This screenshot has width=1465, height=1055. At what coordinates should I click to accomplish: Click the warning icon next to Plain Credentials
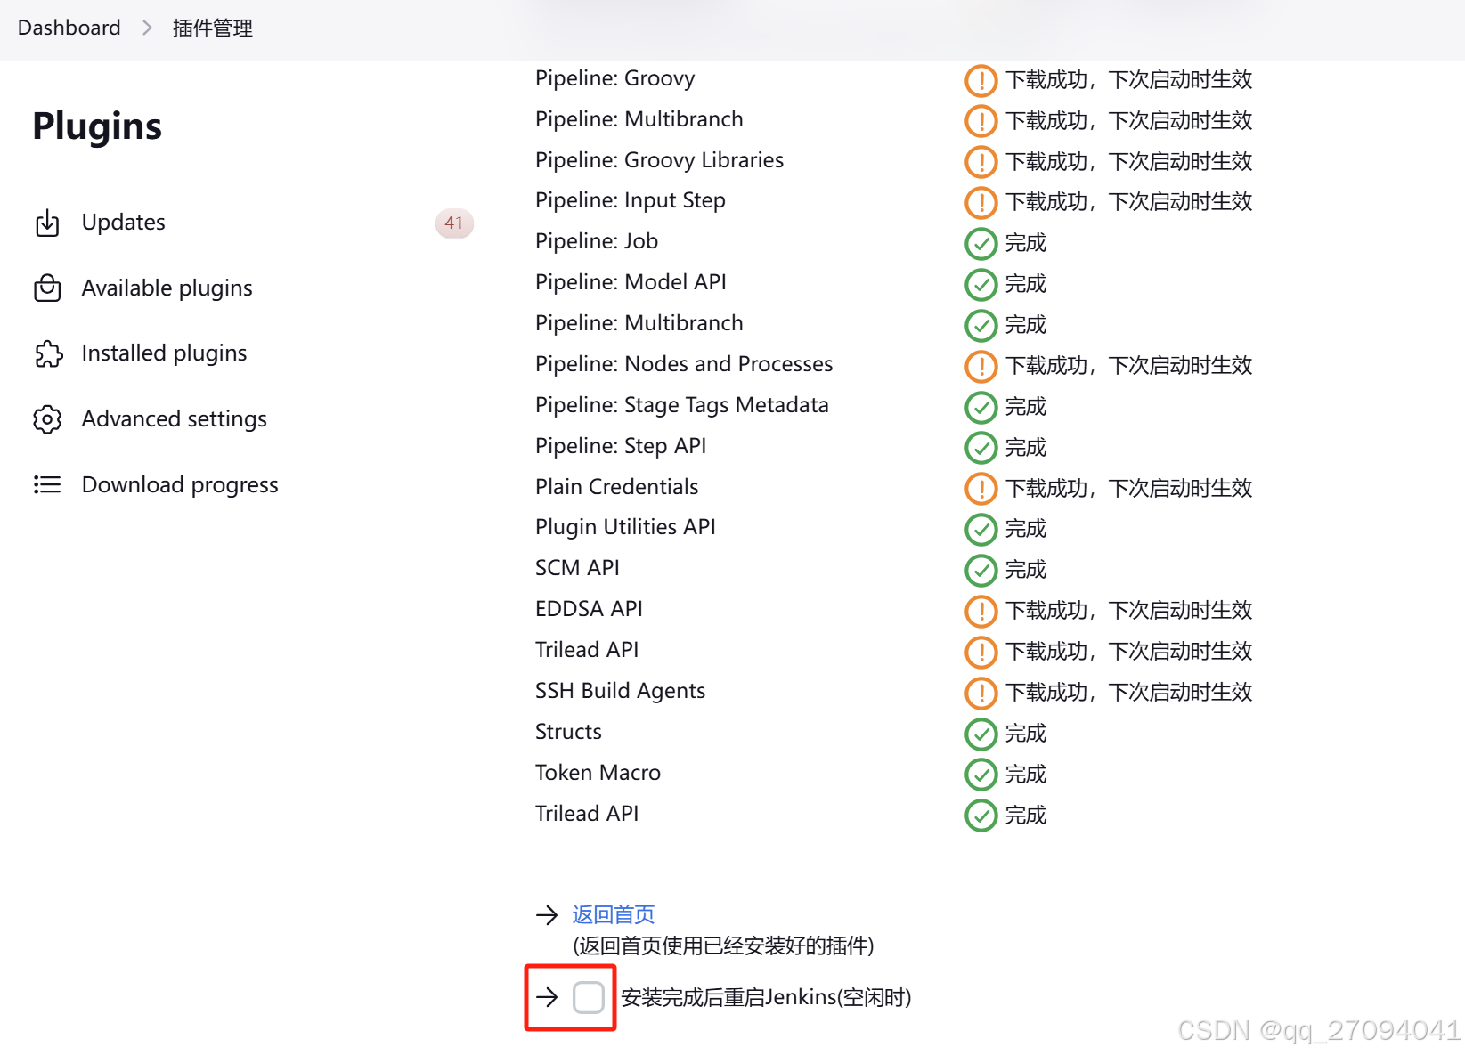(981, 488)
